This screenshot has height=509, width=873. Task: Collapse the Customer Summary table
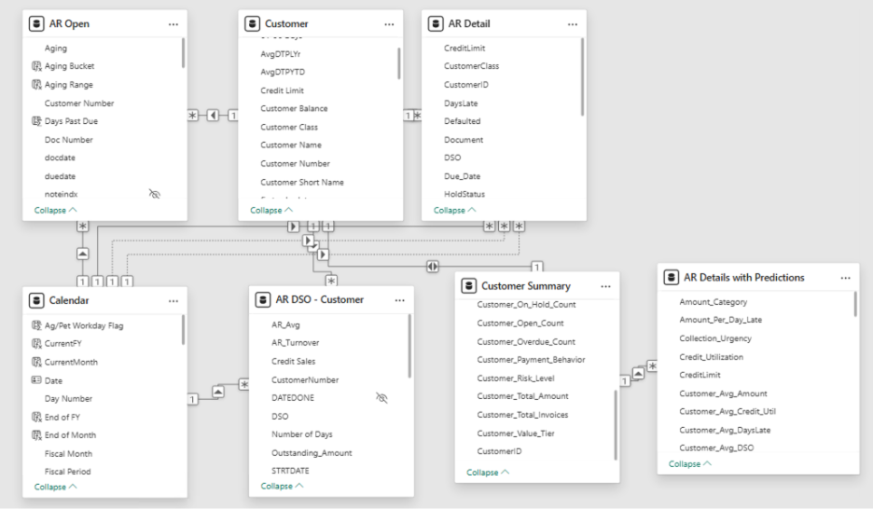(x=488, y=473)
